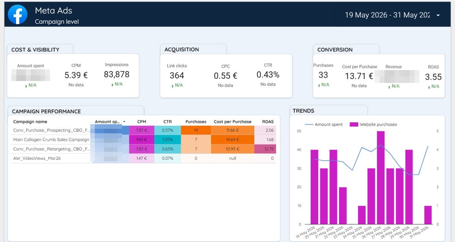The width and height of the screenshot is (455, 242).
Task: Click the 3.55 ROAS scorecard value
Action: [x=433, y=77]
